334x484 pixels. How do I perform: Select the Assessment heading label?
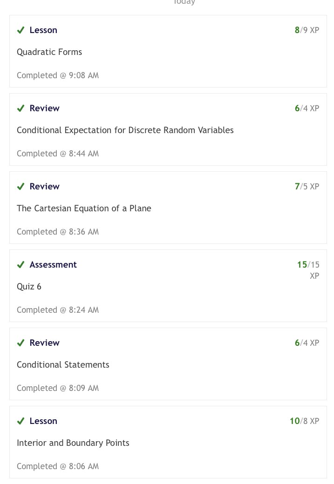click(x=53, y=264)
